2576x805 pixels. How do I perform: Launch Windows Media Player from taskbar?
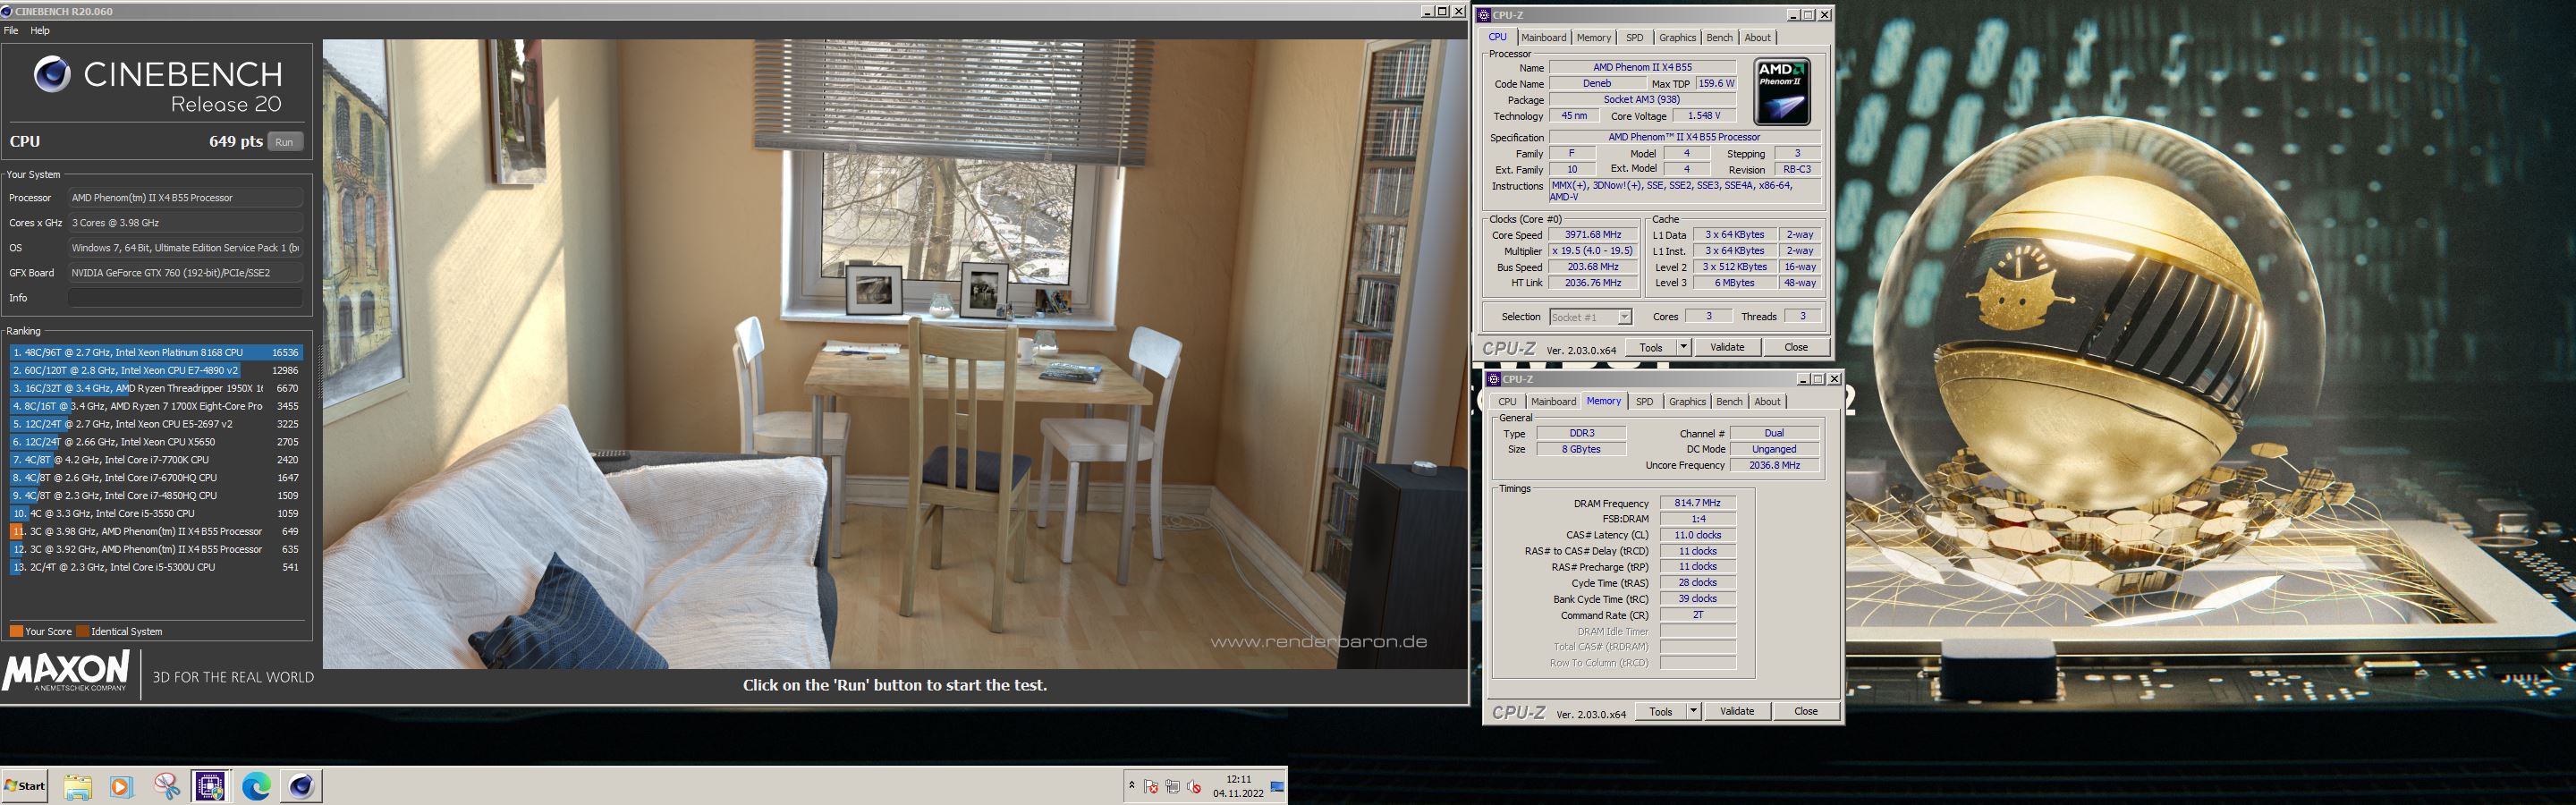pyautogui.click(x=121, y=786)
